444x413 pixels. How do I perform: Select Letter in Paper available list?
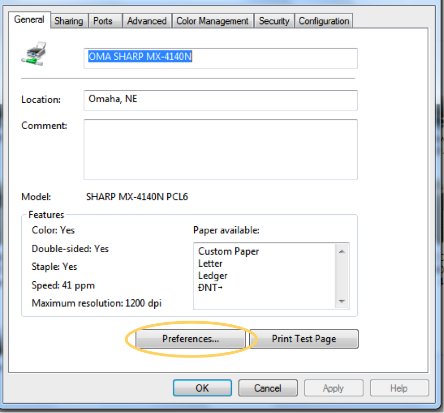(x=210, y=264)
